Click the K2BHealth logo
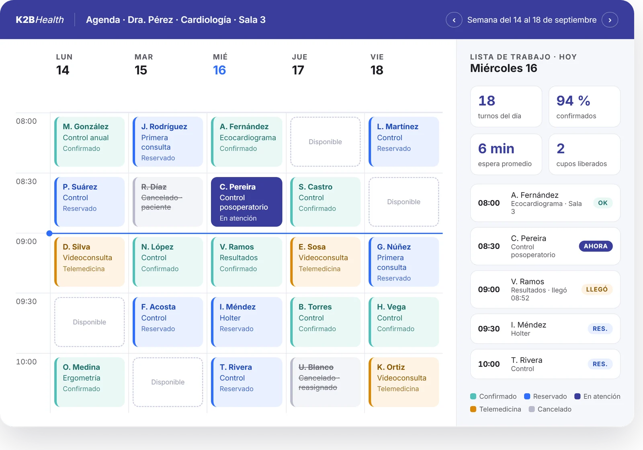 pos(40,20)
